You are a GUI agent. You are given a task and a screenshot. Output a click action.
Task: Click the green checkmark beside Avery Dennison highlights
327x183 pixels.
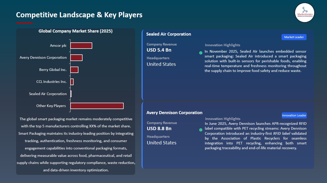pos(201,130)
